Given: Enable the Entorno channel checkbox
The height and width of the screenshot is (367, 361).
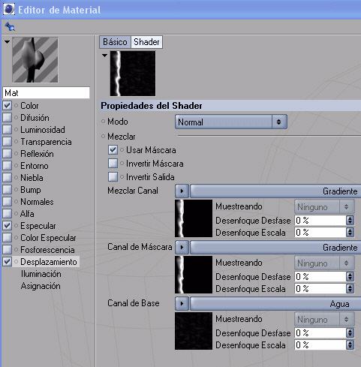Looking at the screenshot, I should [7, 165].
